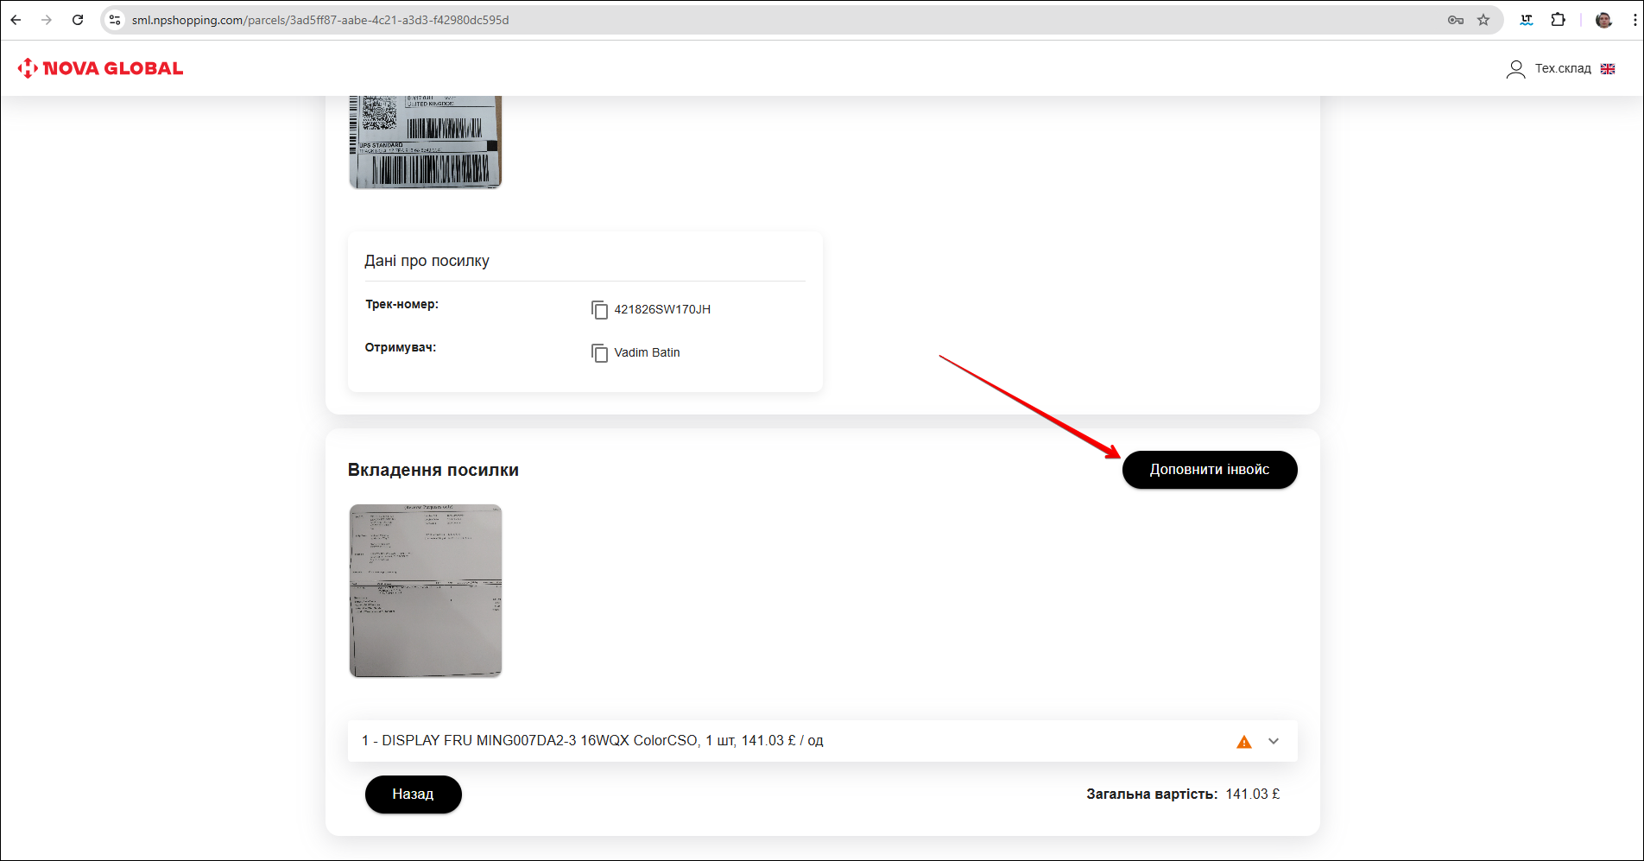The width and height of the screenshot is (1644, 861).
Task: Open the invoice document thumbnail
Action: pyautogui.click(x=425, y=591)
